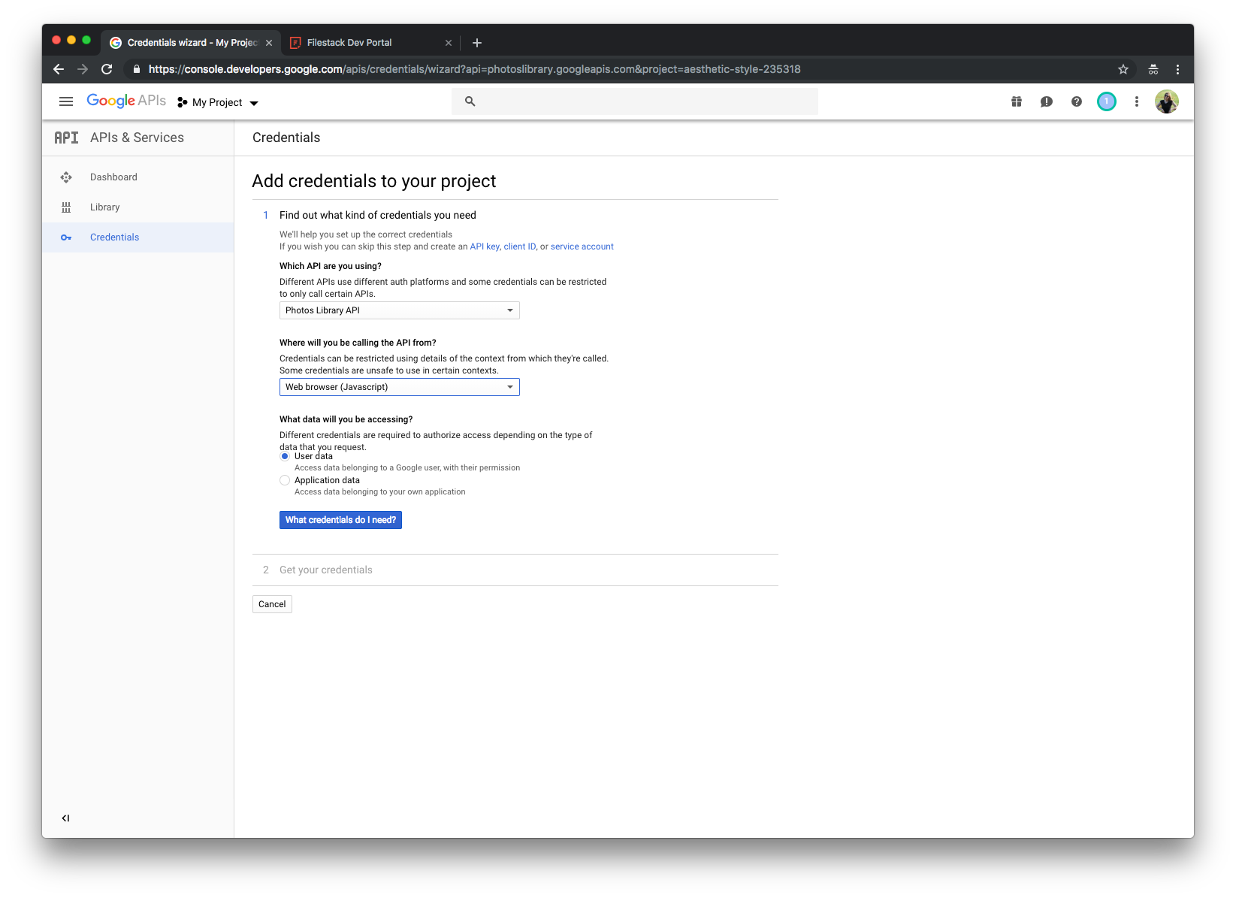
Task: Click the padlock site info icon
Action: coord(136,69)
